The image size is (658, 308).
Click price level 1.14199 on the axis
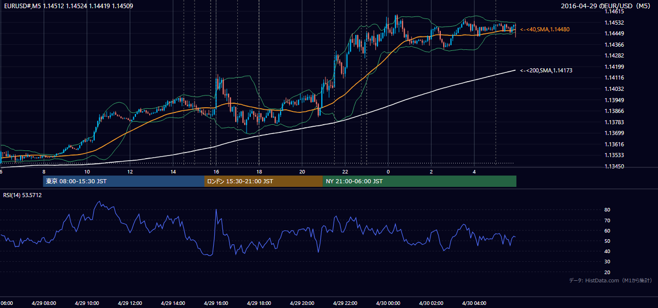pos(614,67)
